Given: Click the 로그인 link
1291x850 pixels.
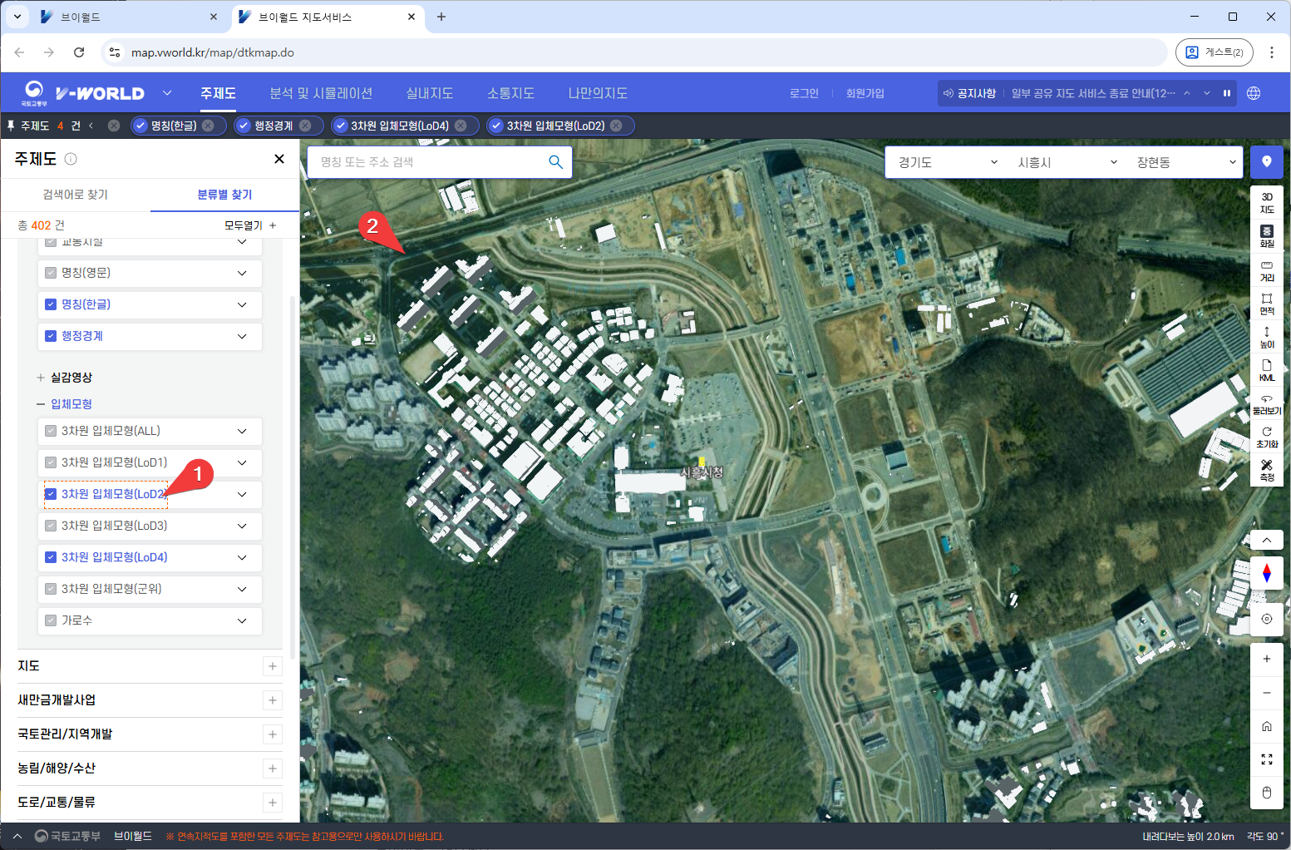Looking at the screenshot, I should (803, 93).
